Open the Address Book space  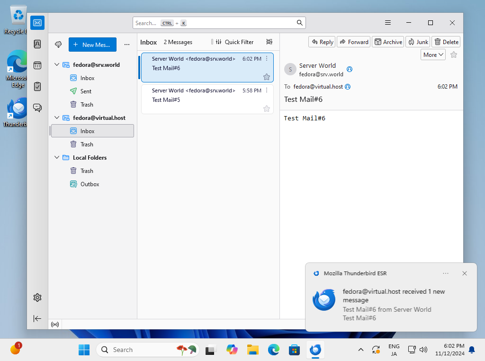(37, 44)
